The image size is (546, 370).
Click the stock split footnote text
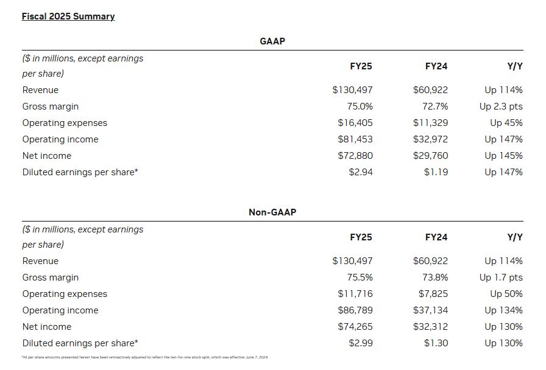[x=145, y=357]
